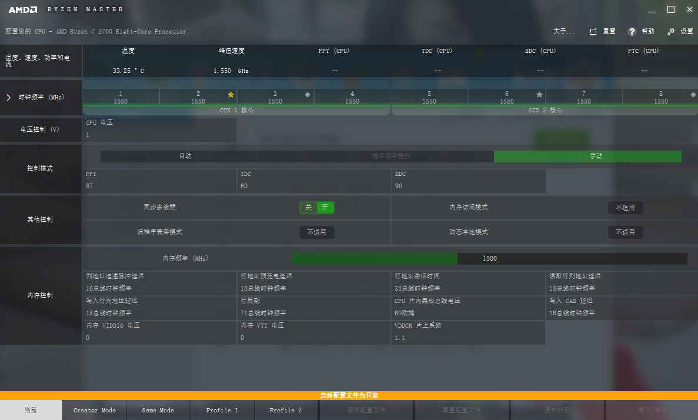This screenshot has height=420, width=698.
Task: Click the reset (重置) icon
Action: click(x=593, y=32)
